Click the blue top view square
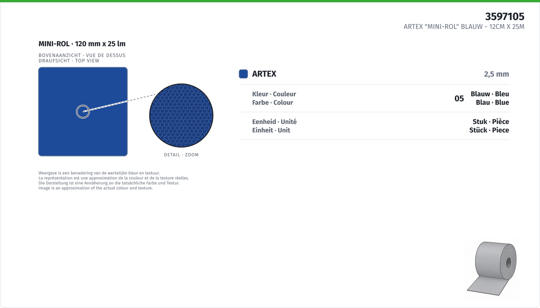The image size is (540, 308). [x=83, y=112]
